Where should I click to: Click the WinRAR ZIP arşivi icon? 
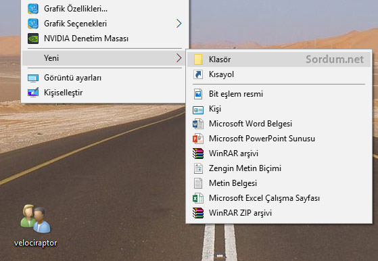pos(198,213)
